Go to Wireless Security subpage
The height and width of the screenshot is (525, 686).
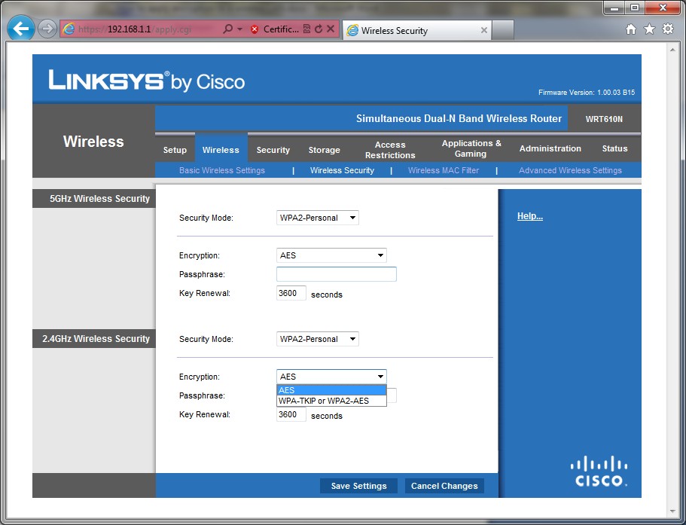click(342, 171)
